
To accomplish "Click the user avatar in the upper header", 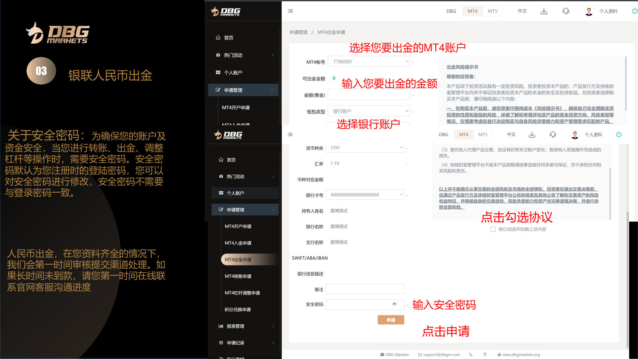I will (x=589, y=11).
